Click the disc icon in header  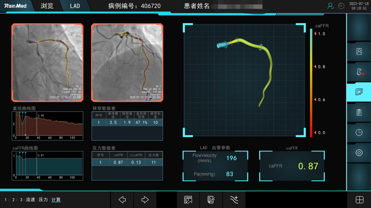pyautogui.click(x=341, y=6)
